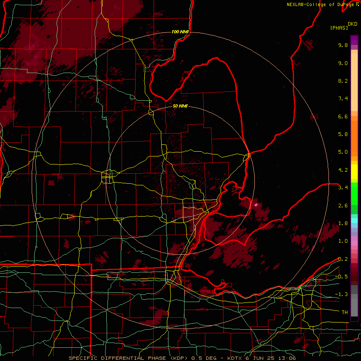
Task: Click the 0.2 scale value
Action: tap(343, 259)
